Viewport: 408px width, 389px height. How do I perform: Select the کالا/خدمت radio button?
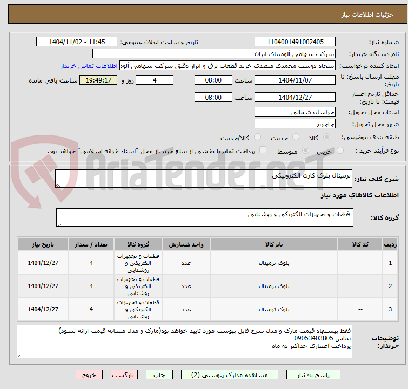[x=257, y=137]
